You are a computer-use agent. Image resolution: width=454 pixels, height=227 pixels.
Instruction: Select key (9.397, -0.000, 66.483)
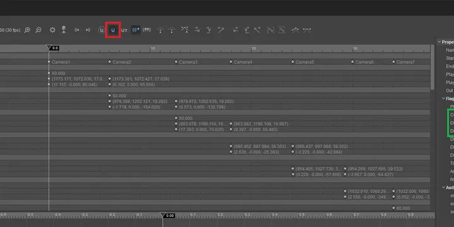point(231,129)
